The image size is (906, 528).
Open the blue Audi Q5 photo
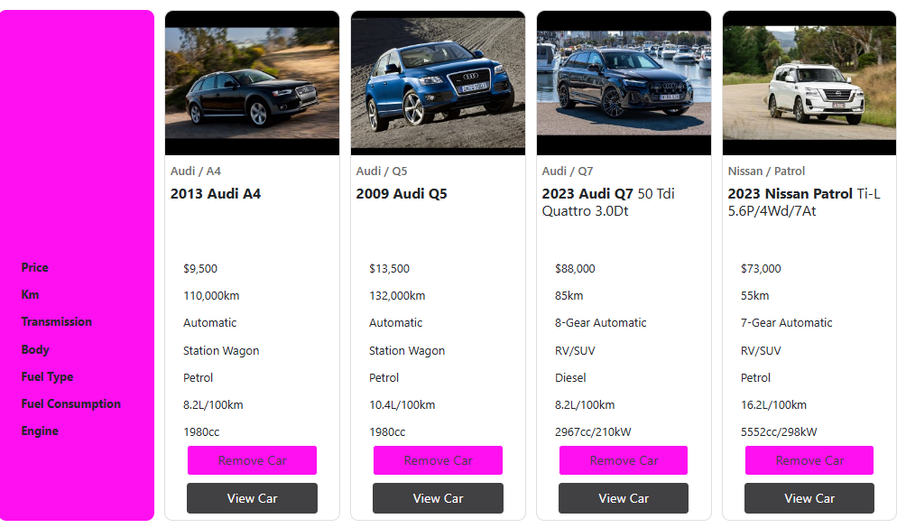pos(438,83)
